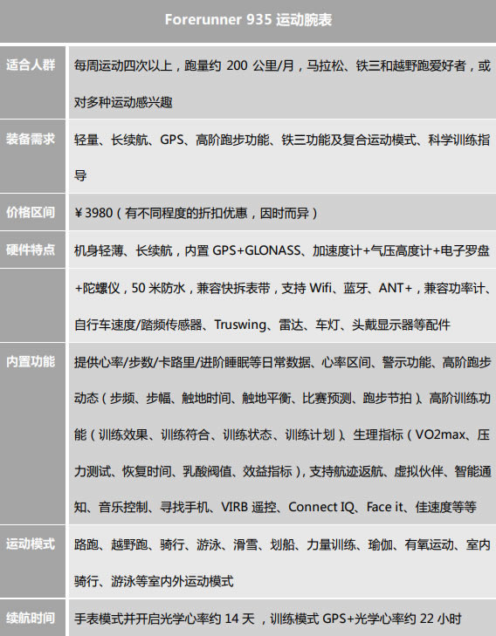Click the line starting 路跑、越野跑、骑行
496x636 pixels.
tap(283, 544)
